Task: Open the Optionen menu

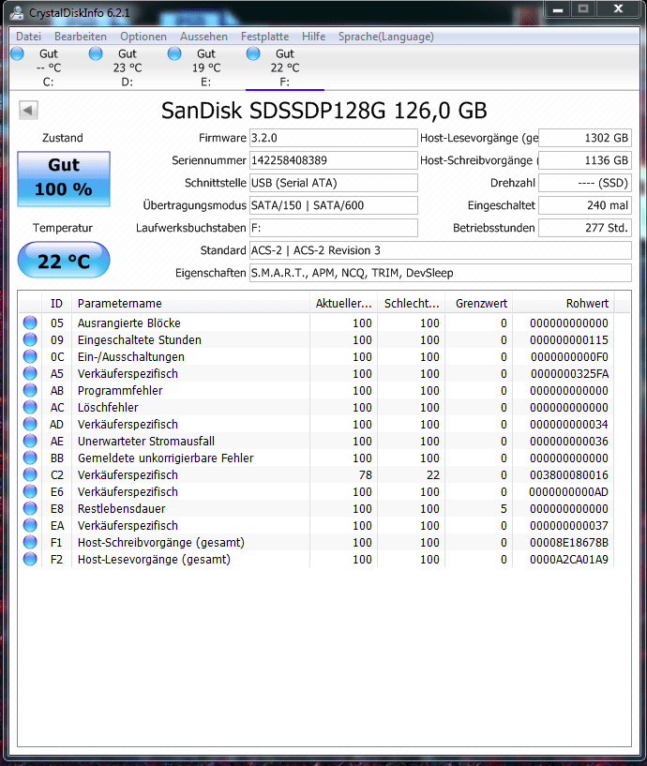Action: tap(143, 37)
